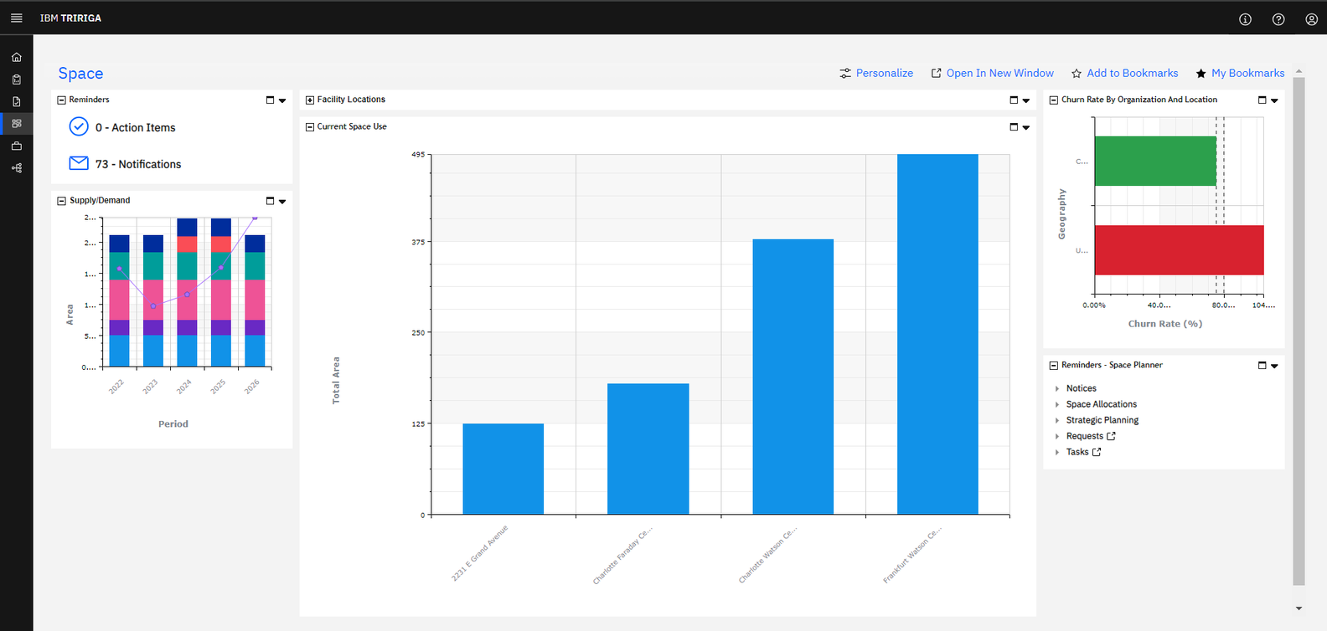Image resolution: width=1327 pixels, height=631 pixels.
Task: Open the 73 Notifications link
Action: (x=138, y=164)
